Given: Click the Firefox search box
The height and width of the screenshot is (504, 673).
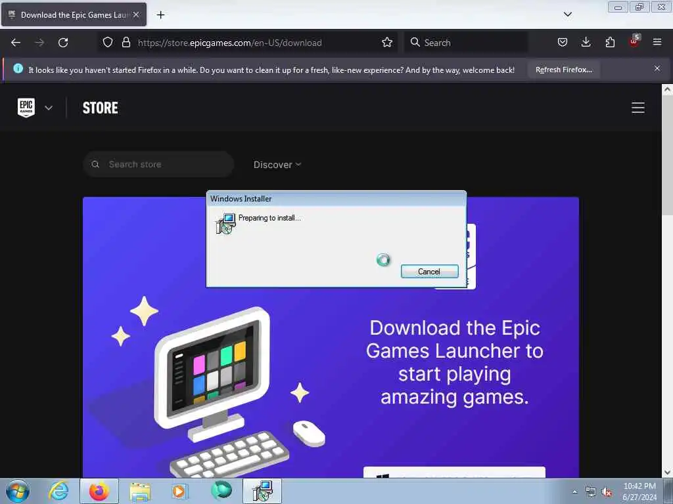Looking at the screenshot, I should click(x=466, y=43).
